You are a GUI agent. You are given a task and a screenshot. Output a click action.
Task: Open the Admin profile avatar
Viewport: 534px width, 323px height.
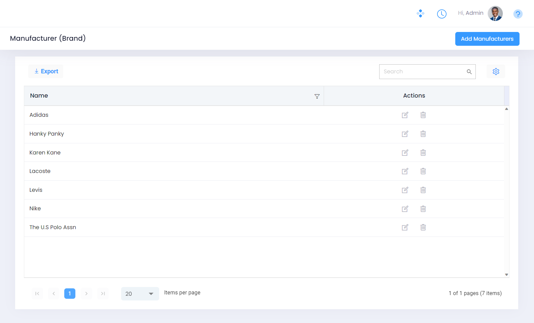495,13
